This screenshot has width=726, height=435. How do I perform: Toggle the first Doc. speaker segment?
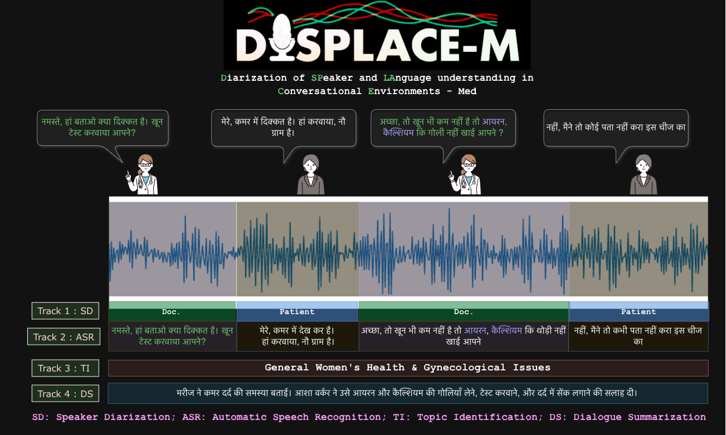click(172, 311)
